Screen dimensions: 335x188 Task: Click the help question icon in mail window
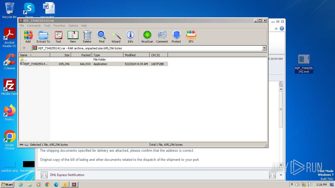[282, 28]
